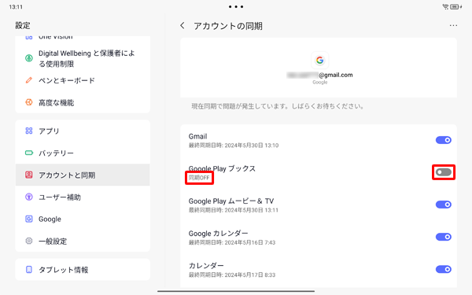Turn off Gmail sync toggle
The image size is (472, 295).
444,140
